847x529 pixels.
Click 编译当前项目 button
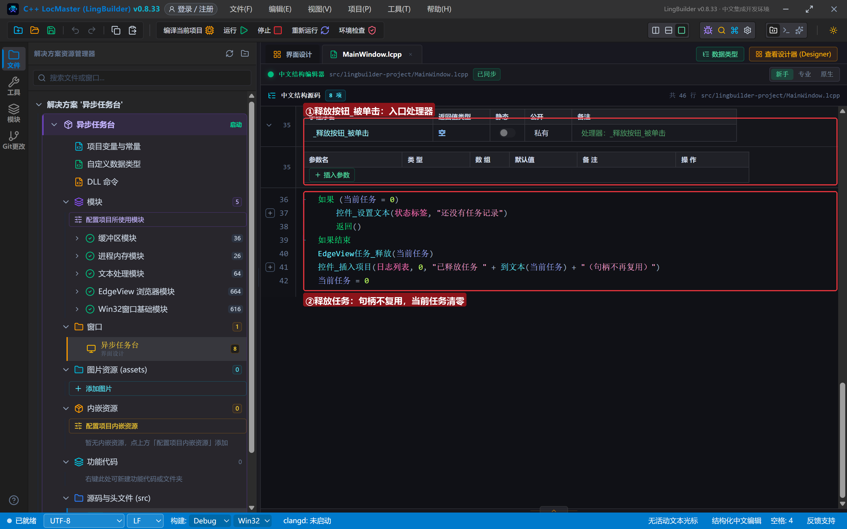[x=188, y=31]
